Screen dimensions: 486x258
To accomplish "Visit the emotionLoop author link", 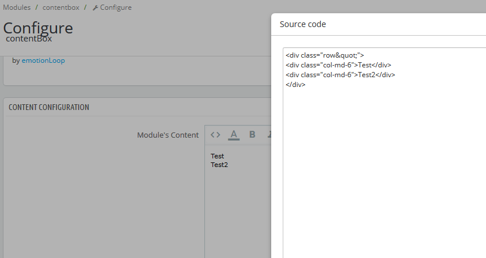I will pyautogui.click(x=43, y=60).
